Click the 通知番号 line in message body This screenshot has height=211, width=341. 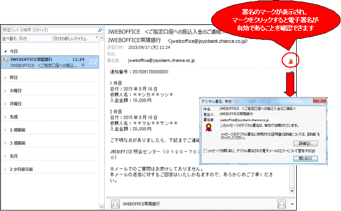(139, 72)
